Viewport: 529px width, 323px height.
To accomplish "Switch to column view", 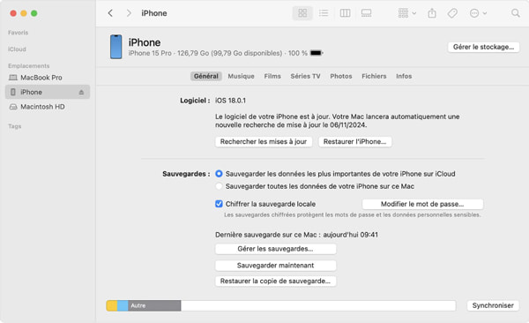I will pos(345,13).
